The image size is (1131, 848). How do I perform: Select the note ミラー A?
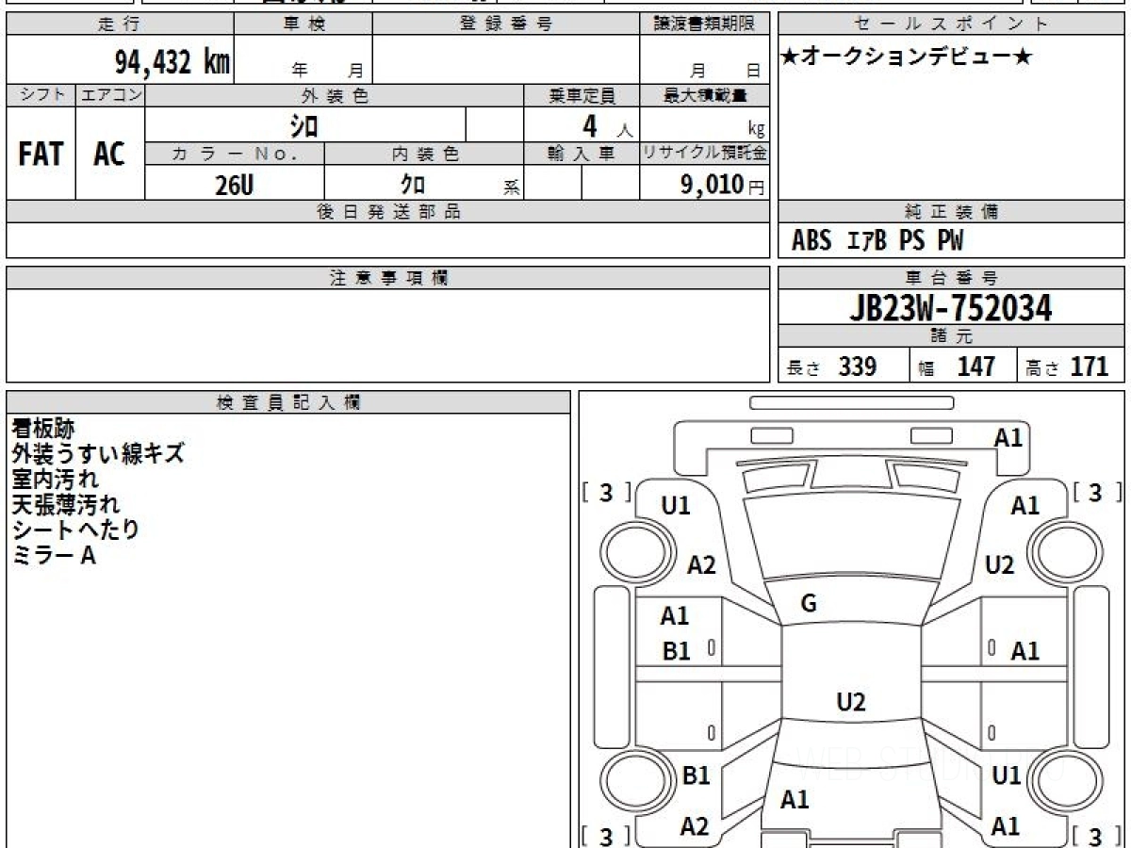click(x=54, y=555)
